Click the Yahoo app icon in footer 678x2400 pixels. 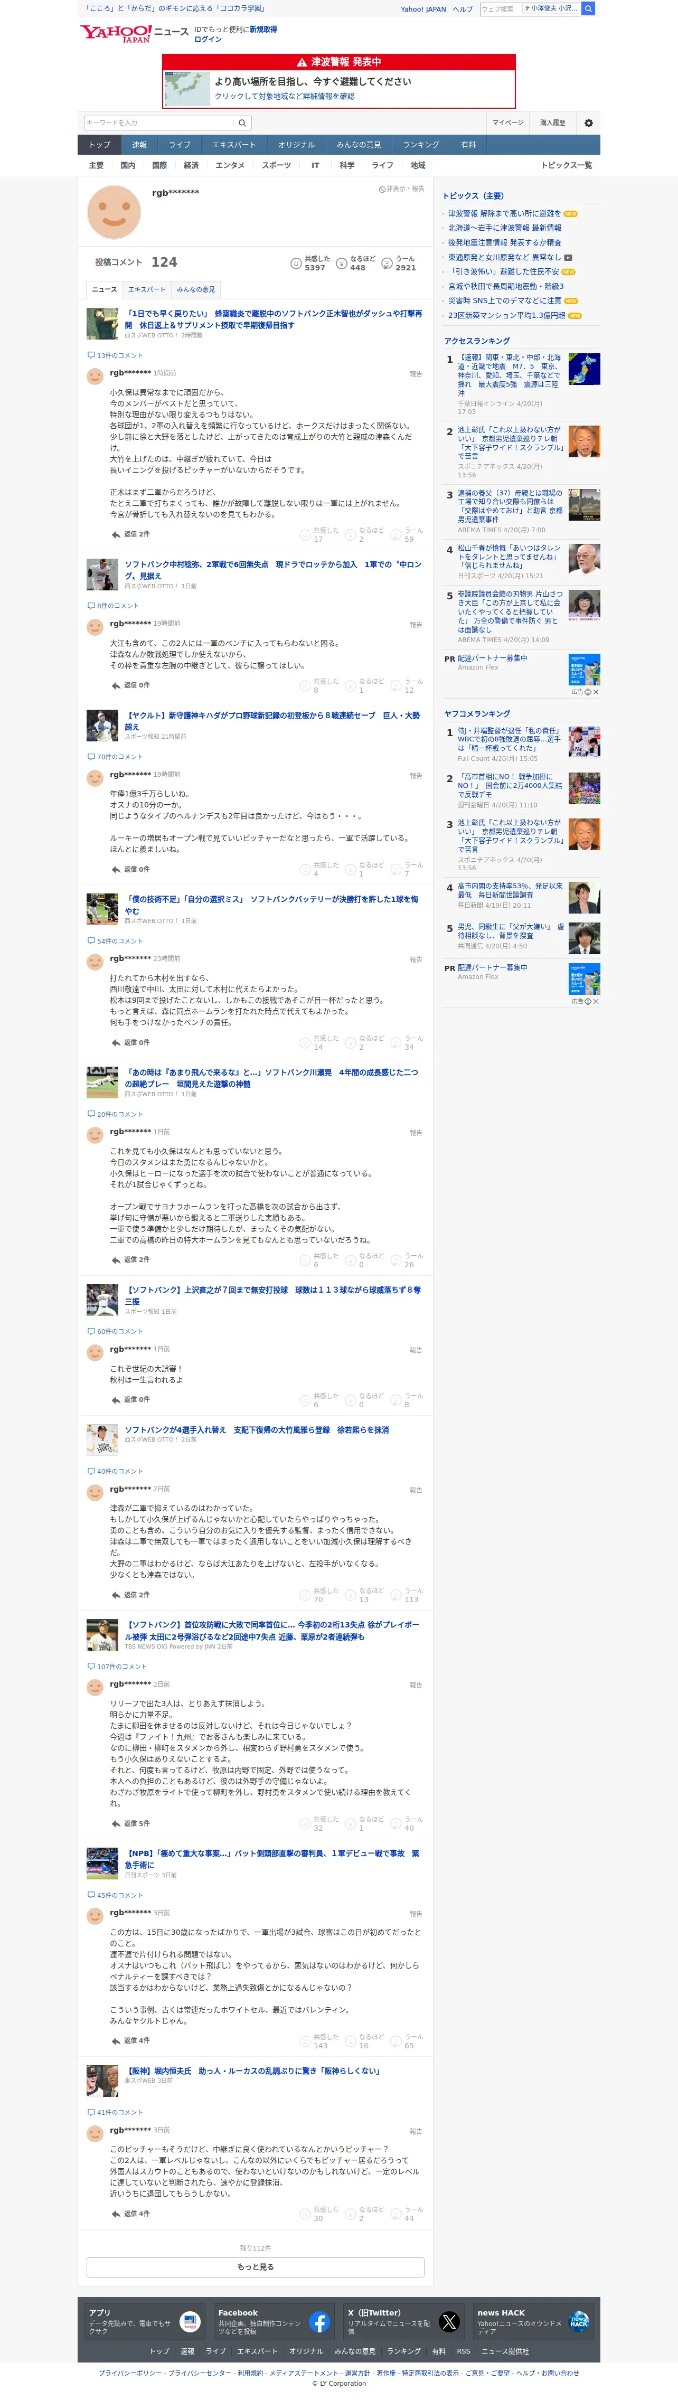click(190, 2322)
